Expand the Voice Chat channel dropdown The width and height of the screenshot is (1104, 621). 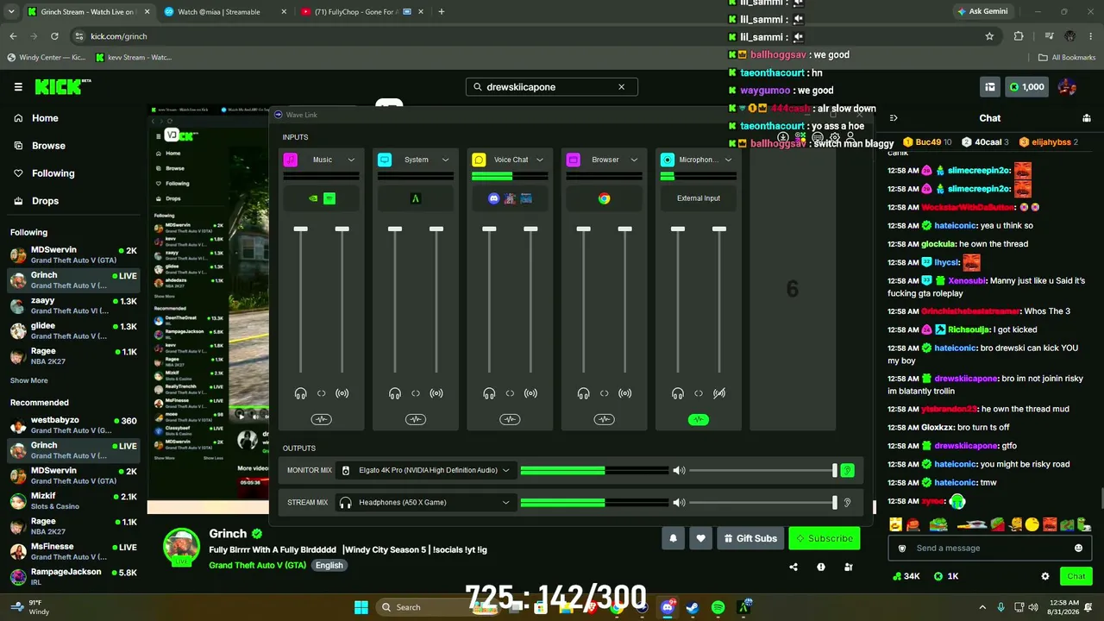click(x=540, y=160)
